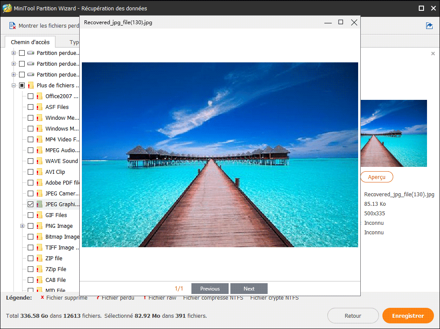Click Montrer les fichiers perdus label
440x329 pixels.
pos(49,26)
